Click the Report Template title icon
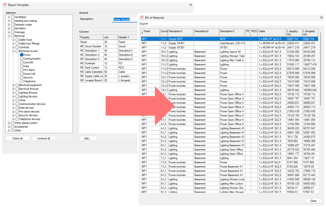Screen dimensions: 326x207 point(5,5)
